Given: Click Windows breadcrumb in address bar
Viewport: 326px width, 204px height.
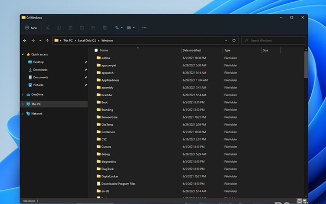Looking at the screenshot, I should (107, 41).
